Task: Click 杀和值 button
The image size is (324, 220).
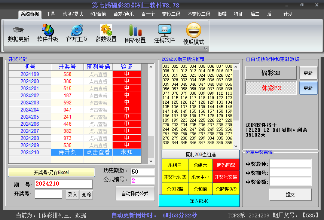Action: (201, 189)
